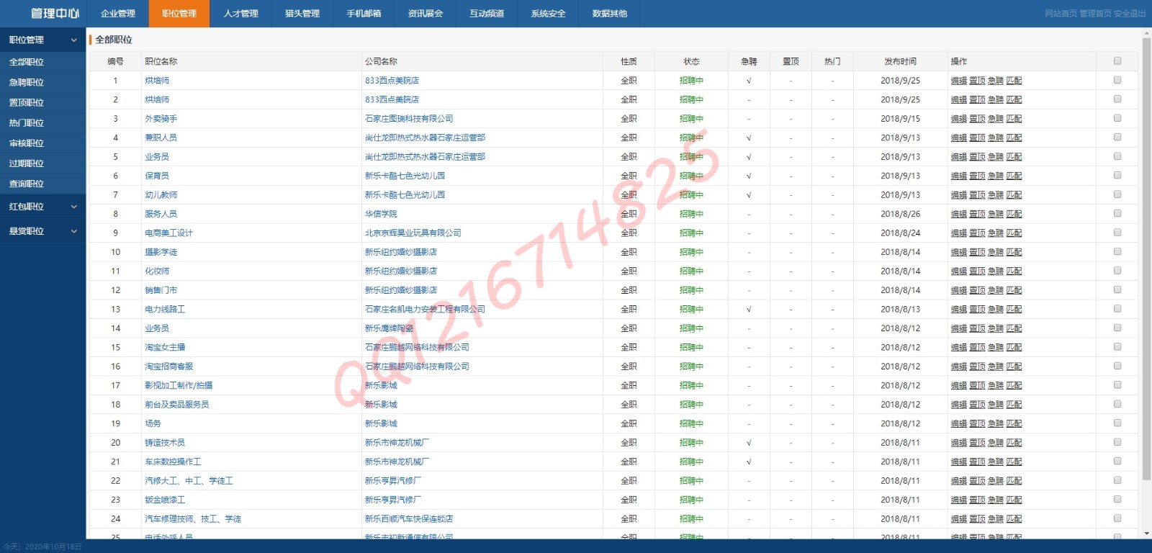This screenshot has width=1152, height=553.
Task: Go to 互动频道 top menu
Action: click(x=487, y=14)
